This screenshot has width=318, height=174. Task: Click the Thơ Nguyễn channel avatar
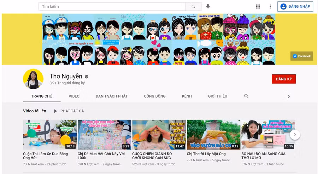point(33,79)
